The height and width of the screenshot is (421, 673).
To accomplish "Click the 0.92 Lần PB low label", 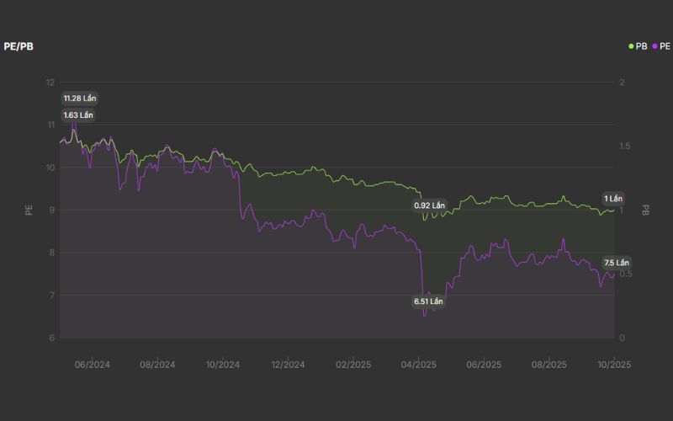I will [429, 205].
